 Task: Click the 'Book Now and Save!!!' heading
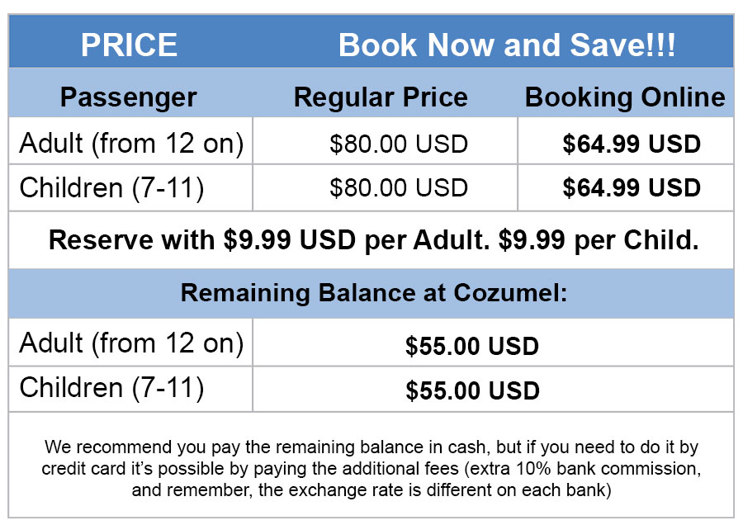point(507,45)
